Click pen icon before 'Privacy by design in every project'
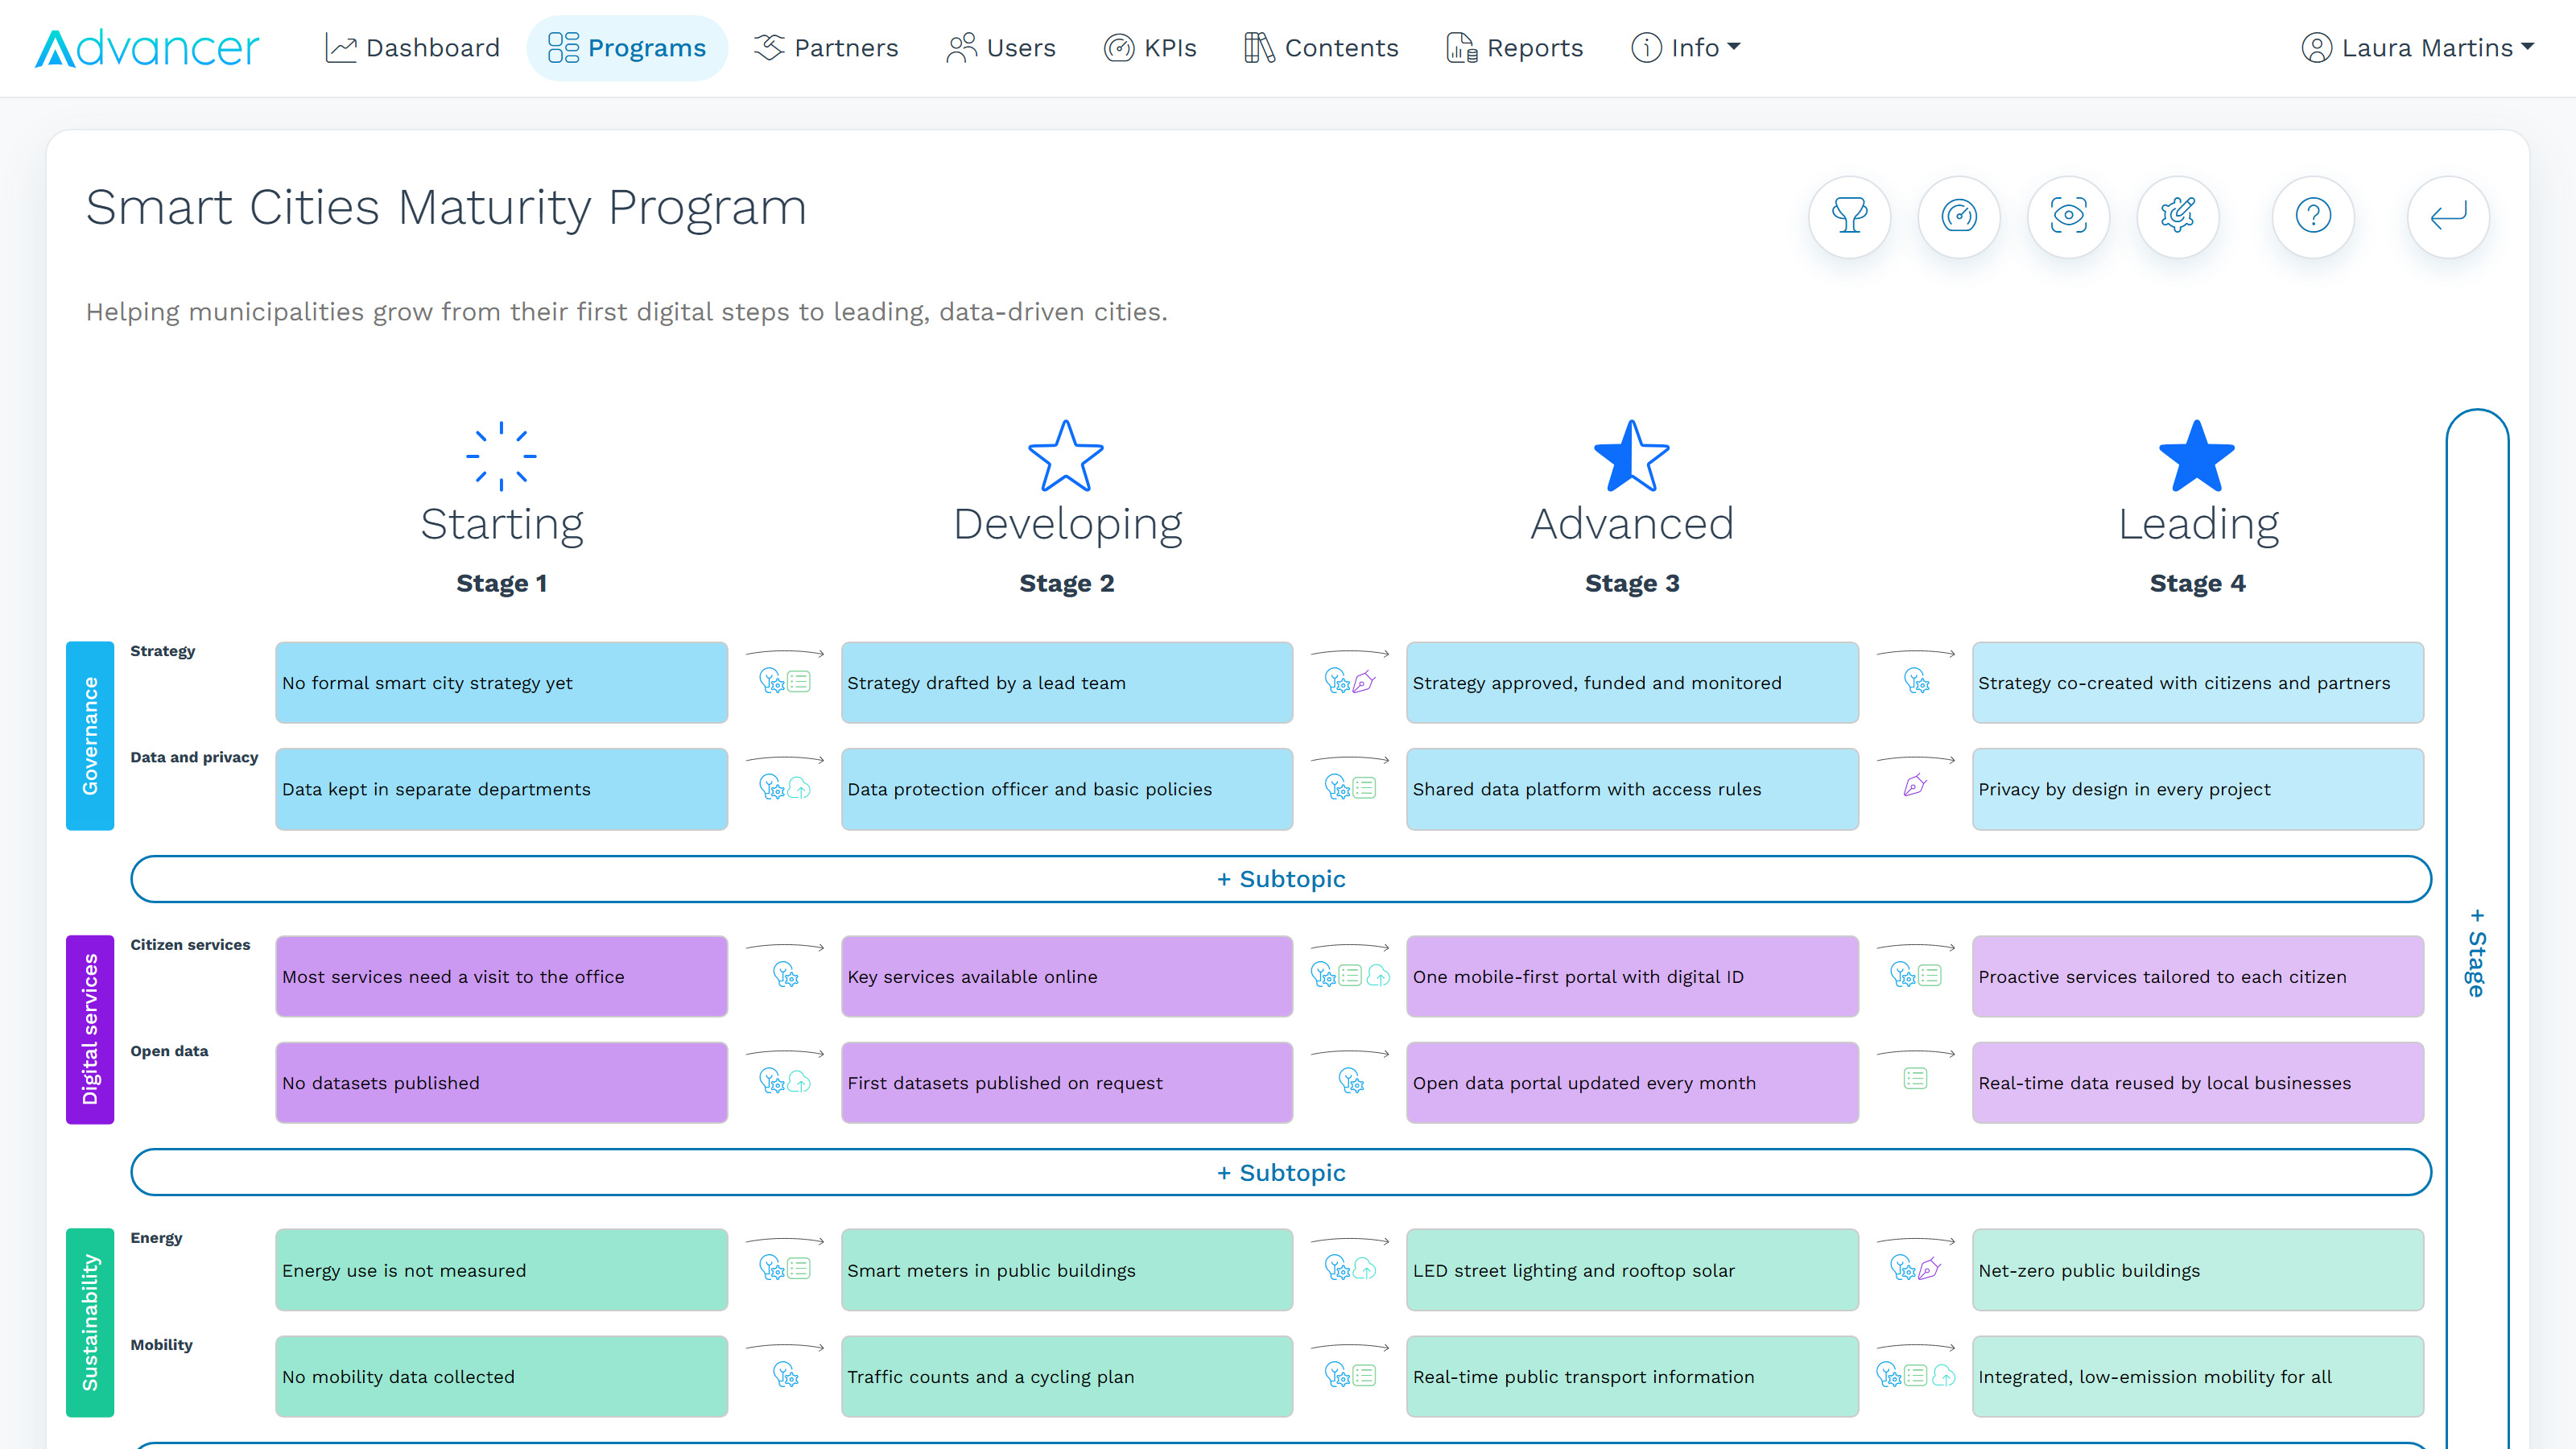This screenshot has height=1449, width=2576. pos(1915,786)
